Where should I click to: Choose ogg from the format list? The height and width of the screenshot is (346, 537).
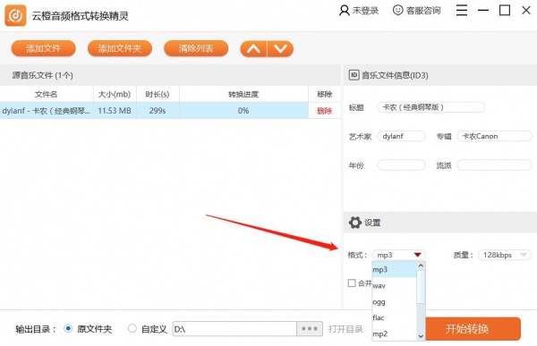[x=394, y=302]
